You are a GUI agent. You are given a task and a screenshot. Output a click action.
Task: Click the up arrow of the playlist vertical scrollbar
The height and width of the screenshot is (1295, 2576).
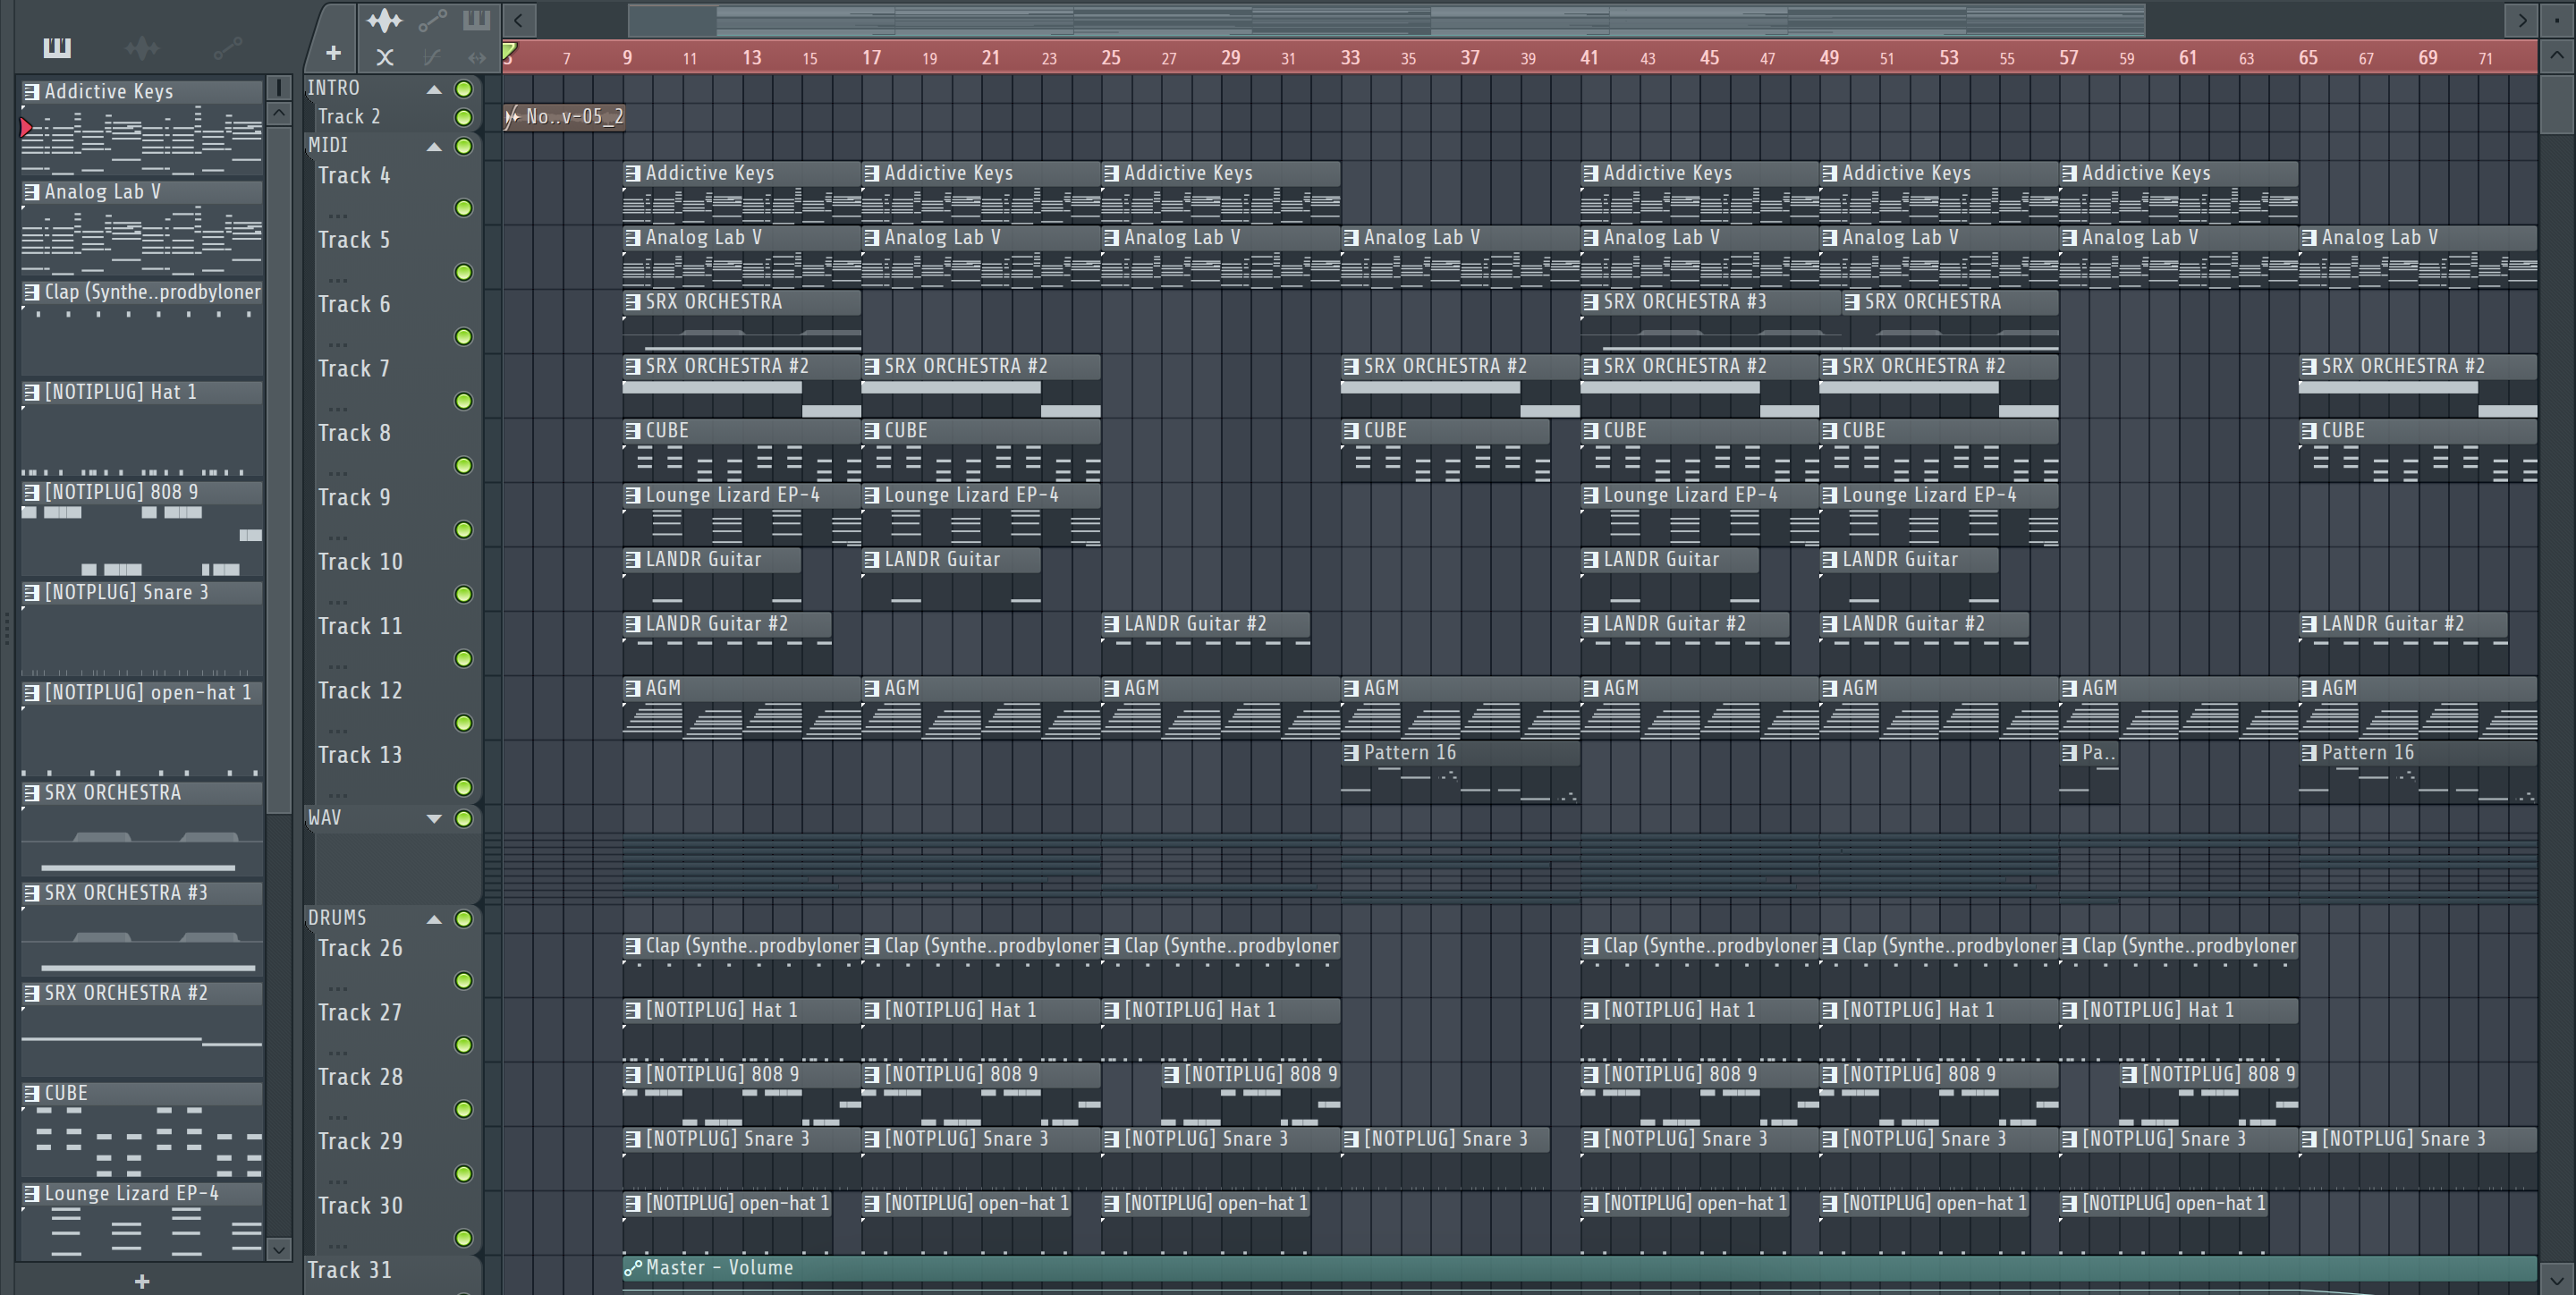(x=2558, y=56)
